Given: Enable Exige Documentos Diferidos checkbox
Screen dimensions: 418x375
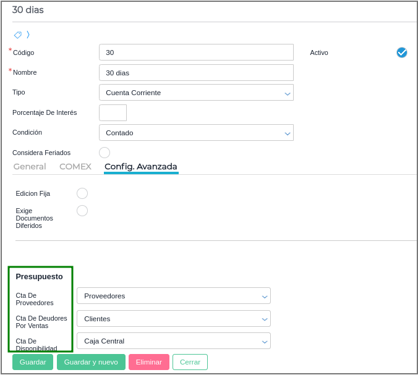Looking at the screenshot, I should pos(82,211).
